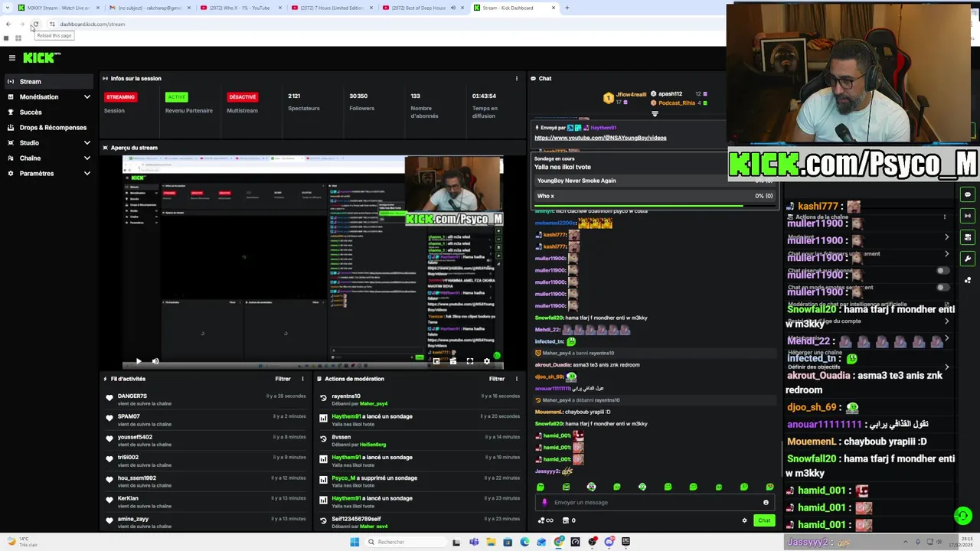Click heart icon beside DANGER7S follow
Viewport: 980px width, 551px height.
109,399
